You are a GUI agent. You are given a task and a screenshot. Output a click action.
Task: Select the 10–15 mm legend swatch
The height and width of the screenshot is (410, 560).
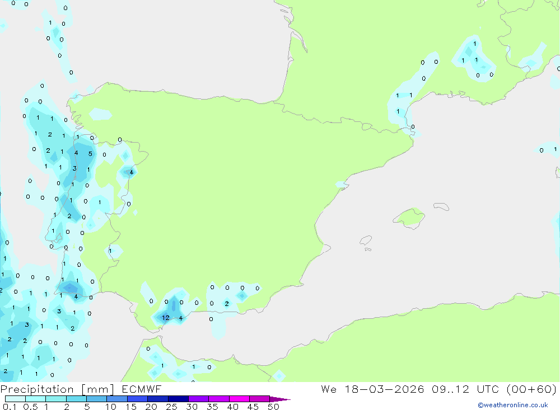pos(117,399)
